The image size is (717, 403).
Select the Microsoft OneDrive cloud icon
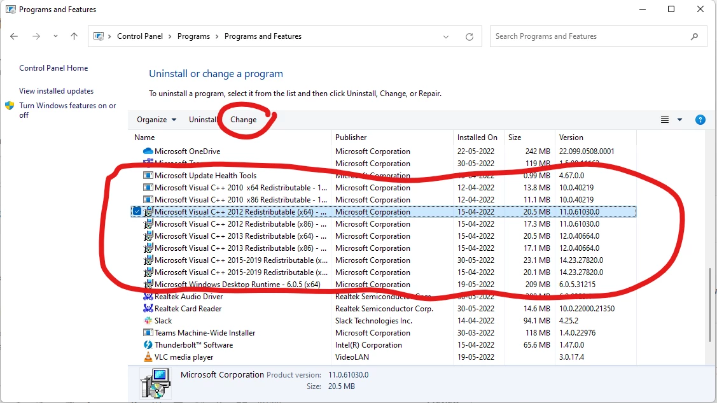pyautogui.click(x=148, y=151)
